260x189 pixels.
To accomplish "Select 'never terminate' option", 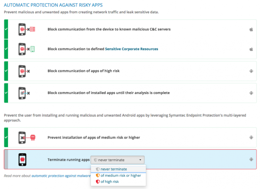I will [x=113, y=169].
